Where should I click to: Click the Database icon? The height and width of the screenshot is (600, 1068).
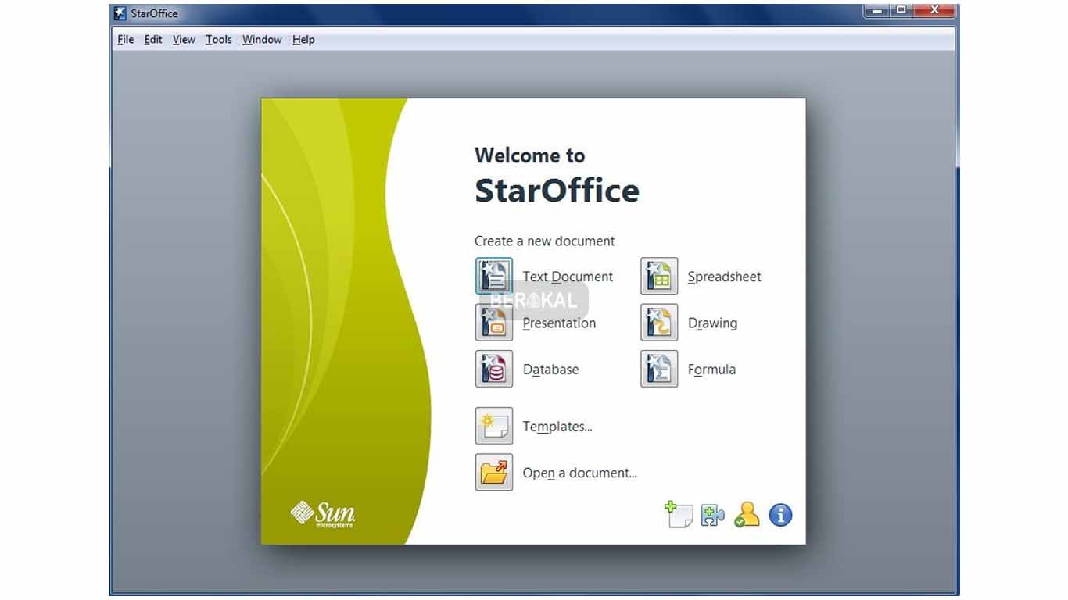coord(494,369)
